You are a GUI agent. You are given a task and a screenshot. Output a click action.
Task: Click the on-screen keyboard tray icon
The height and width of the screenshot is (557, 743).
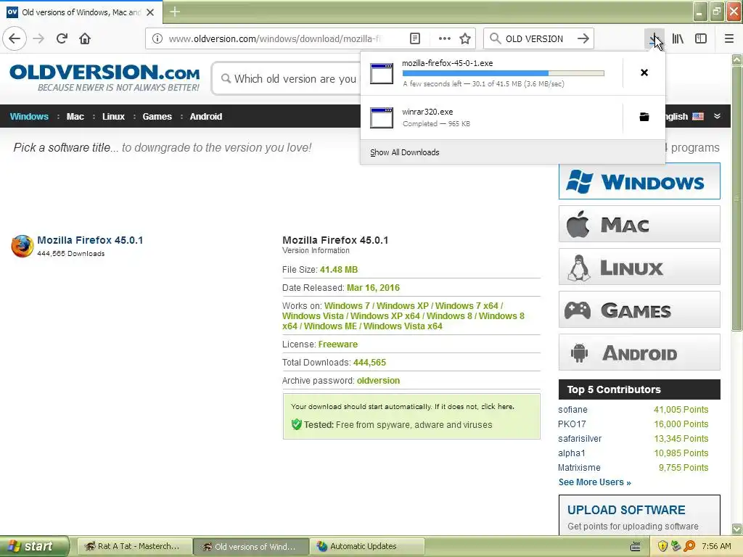[x=636, y=547]
